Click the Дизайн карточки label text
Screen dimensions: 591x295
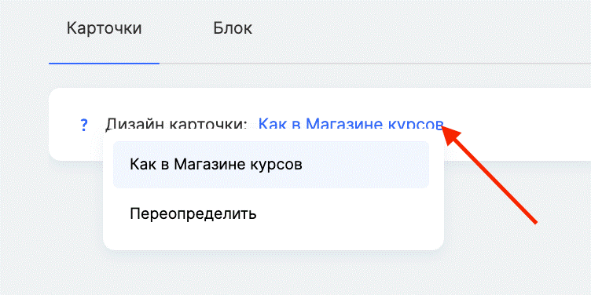pos(176,124)
